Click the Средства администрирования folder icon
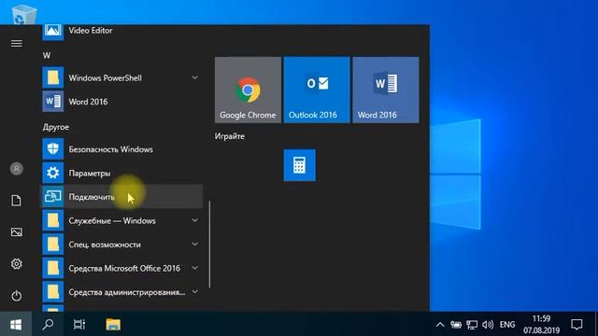 tap(52, 292)
